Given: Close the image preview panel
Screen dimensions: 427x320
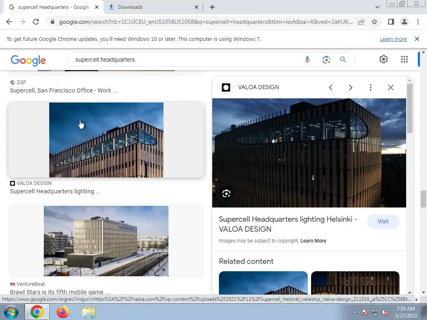Looking at the screenshot, I should (390, 87).
